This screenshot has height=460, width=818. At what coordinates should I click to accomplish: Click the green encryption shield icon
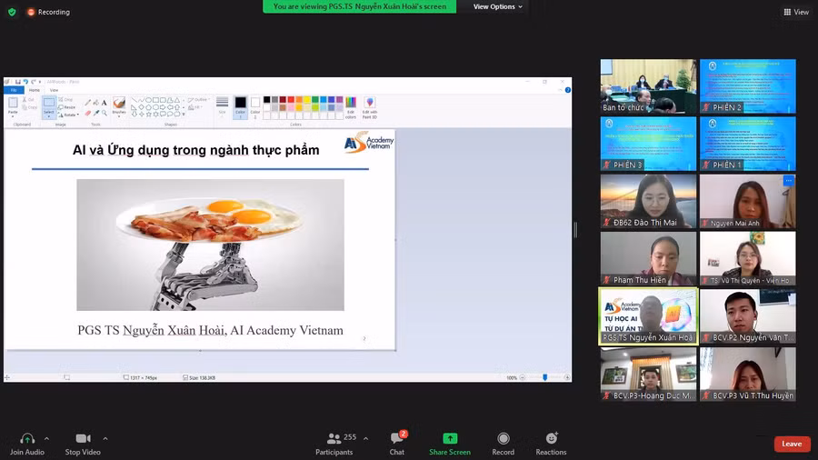[12, 12]
